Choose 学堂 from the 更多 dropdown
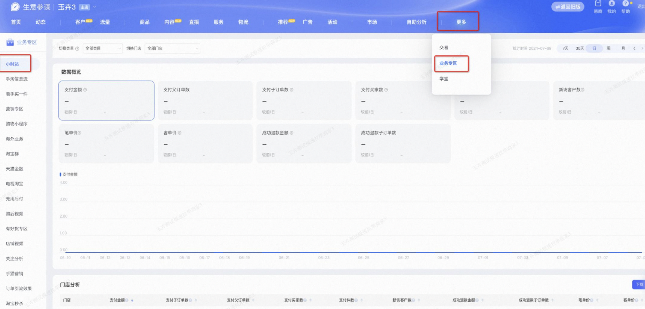The image size is (645, 309). click(x=443, y=79)
